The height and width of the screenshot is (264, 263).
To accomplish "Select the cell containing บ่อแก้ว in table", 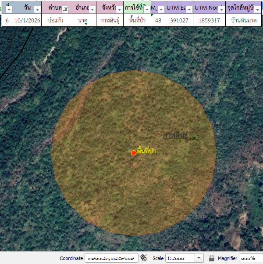I will [x=55, y=20].
